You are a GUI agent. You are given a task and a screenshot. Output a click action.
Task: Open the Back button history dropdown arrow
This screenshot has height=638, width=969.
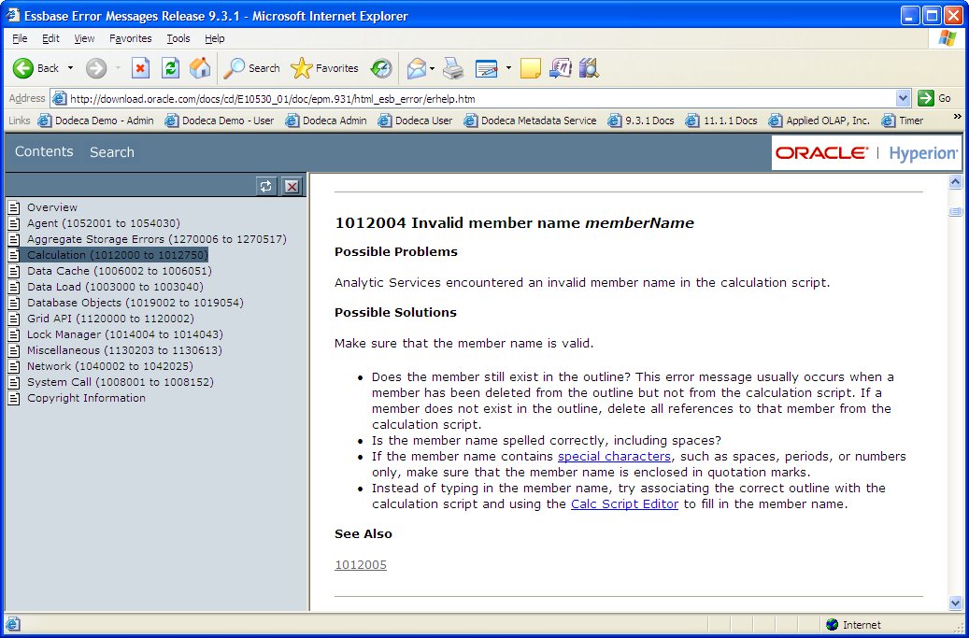tap(70, 68)
